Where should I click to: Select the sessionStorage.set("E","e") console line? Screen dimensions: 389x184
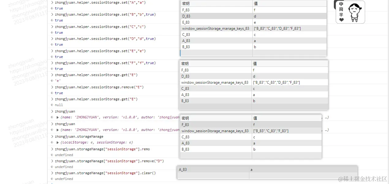click(100, 51)
